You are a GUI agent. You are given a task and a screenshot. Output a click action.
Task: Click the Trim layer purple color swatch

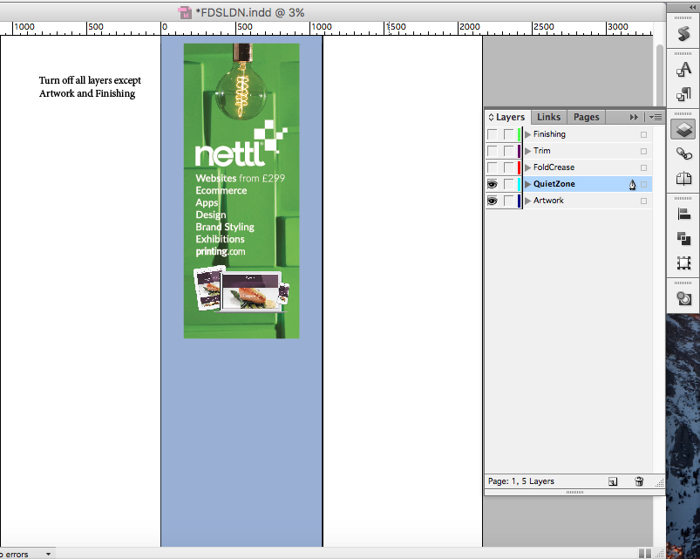click(x=519, y=151)
